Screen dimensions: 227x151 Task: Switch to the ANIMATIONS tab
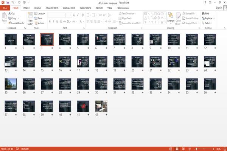click(x=69, y=8)
